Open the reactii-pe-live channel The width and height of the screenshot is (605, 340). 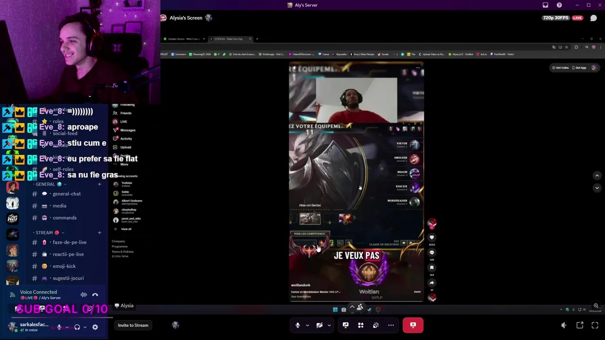67,255
